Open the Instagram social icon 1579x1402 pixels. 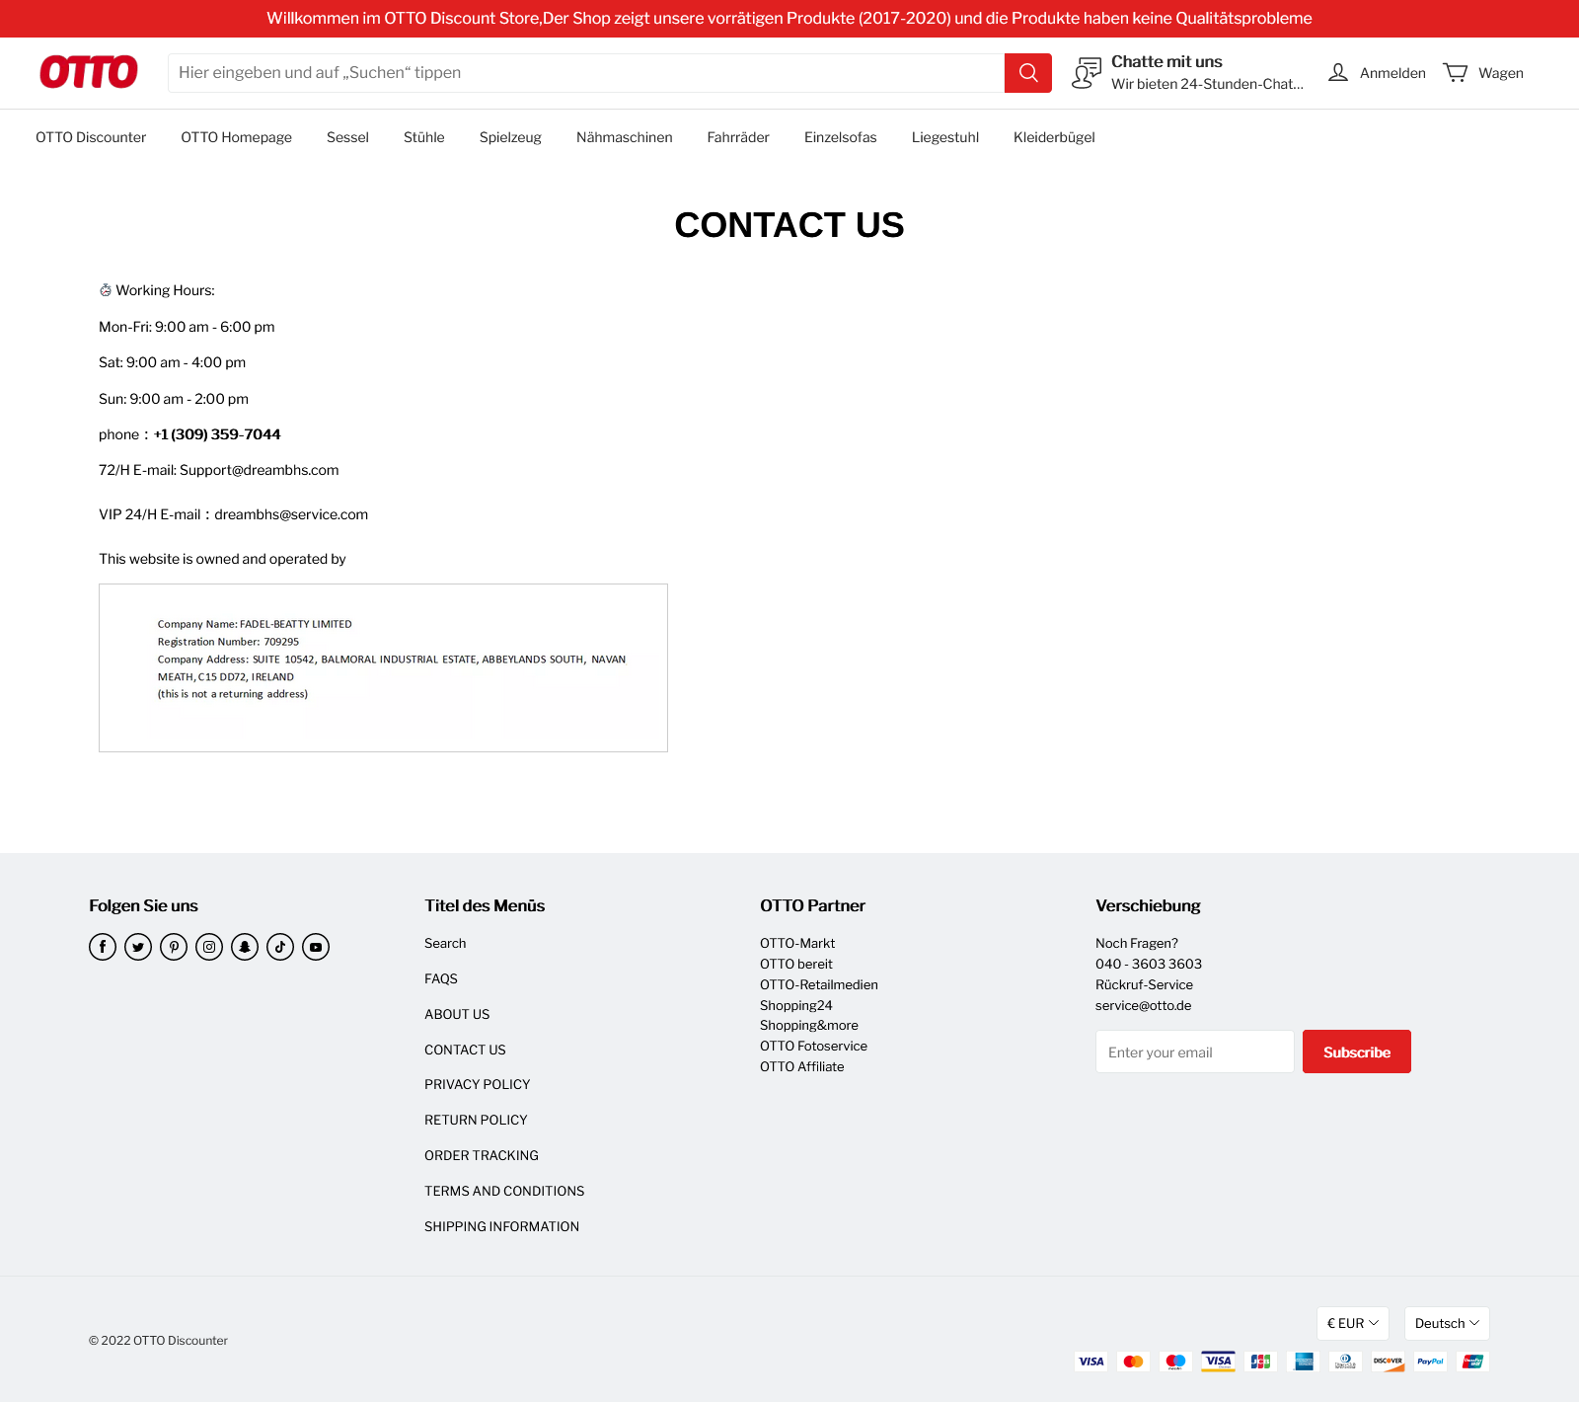[209, 947]
